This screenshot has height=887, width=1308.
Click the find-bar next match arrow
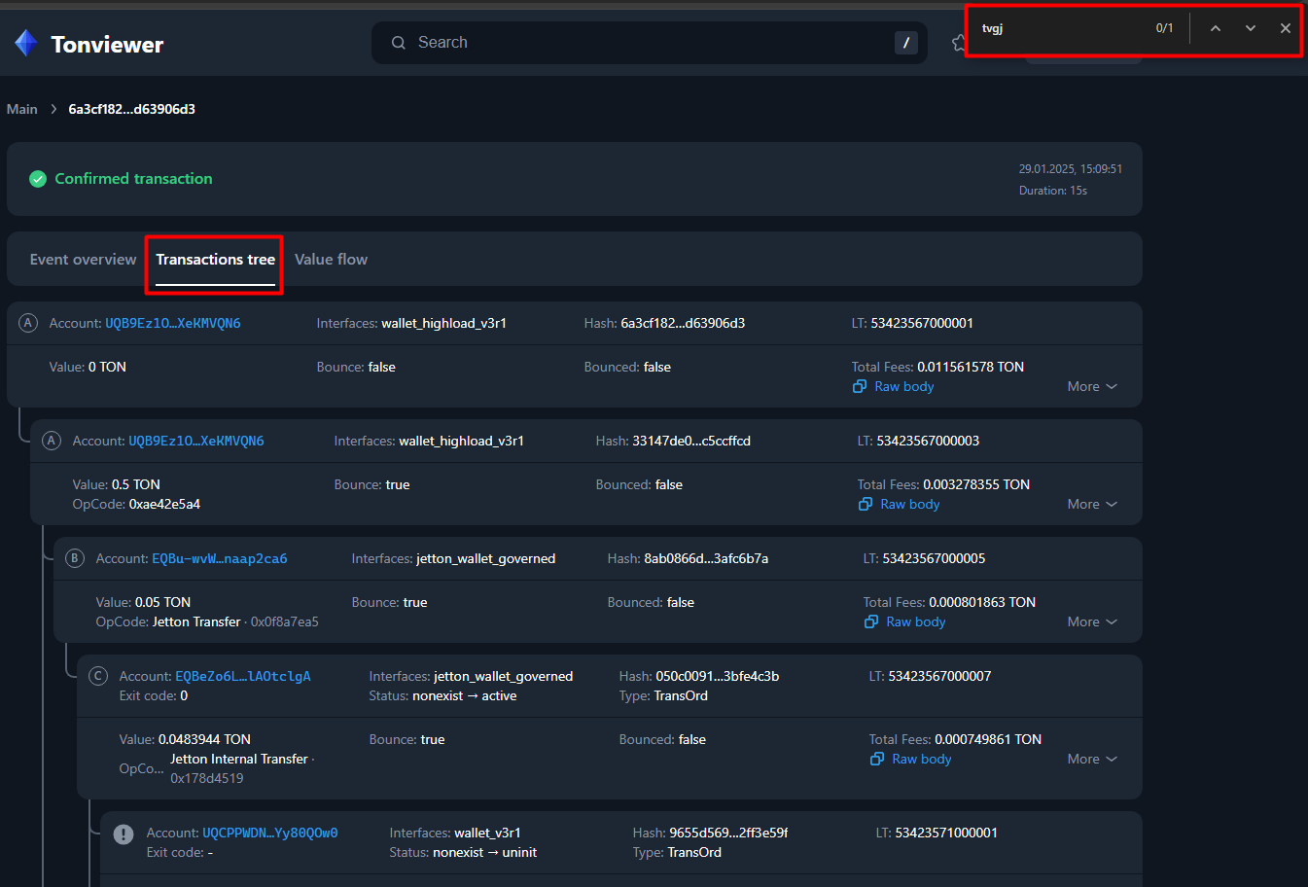tap(1251, 28)
